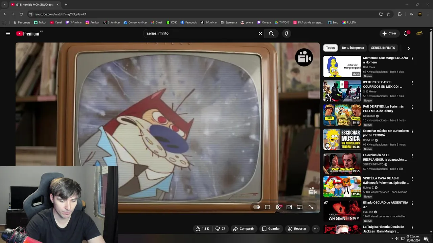Open new browser tab
Image resolution: width=433 pixels, height=243 pixels.
(66, 5)
